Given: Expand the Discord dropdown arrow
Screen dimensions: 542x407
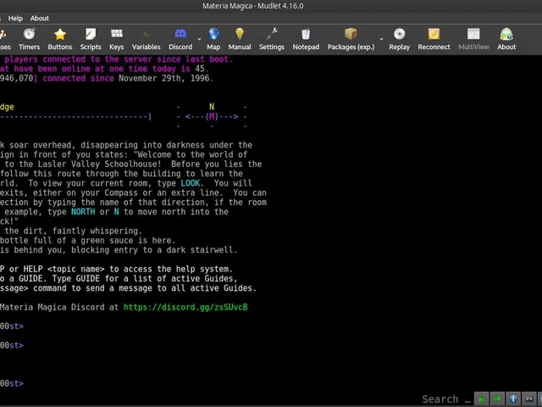Looking at the screenshot, I should [x=199, y=39].
